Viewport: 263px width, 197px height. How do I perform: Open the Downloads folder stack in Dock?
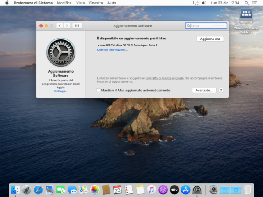pyautogui.click(x=236, y=190)
